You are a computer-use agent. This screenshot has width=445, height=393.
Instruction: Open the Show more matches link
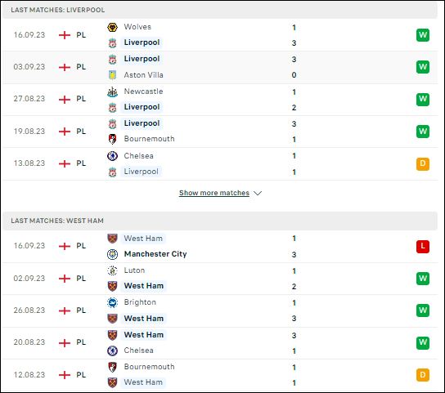click(x=214, y=193)
